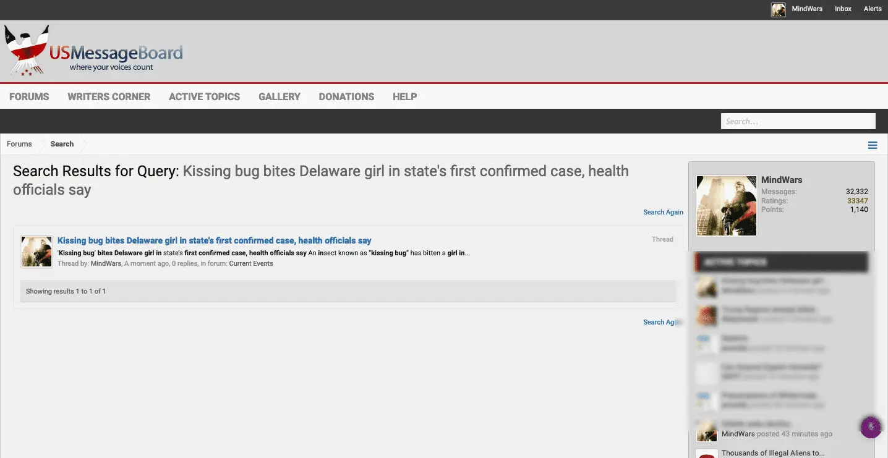Click the large MindWars profile picture in sidebar
This screenshot has height=458, width=888.
726,206
